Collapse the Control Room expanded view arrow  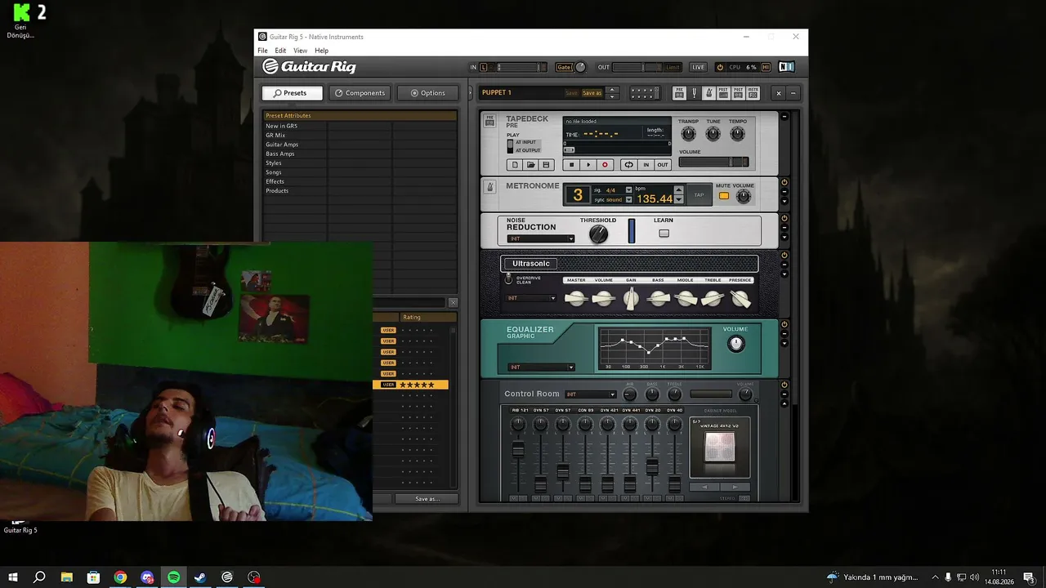pyautogui.click(x=784, y=404)
